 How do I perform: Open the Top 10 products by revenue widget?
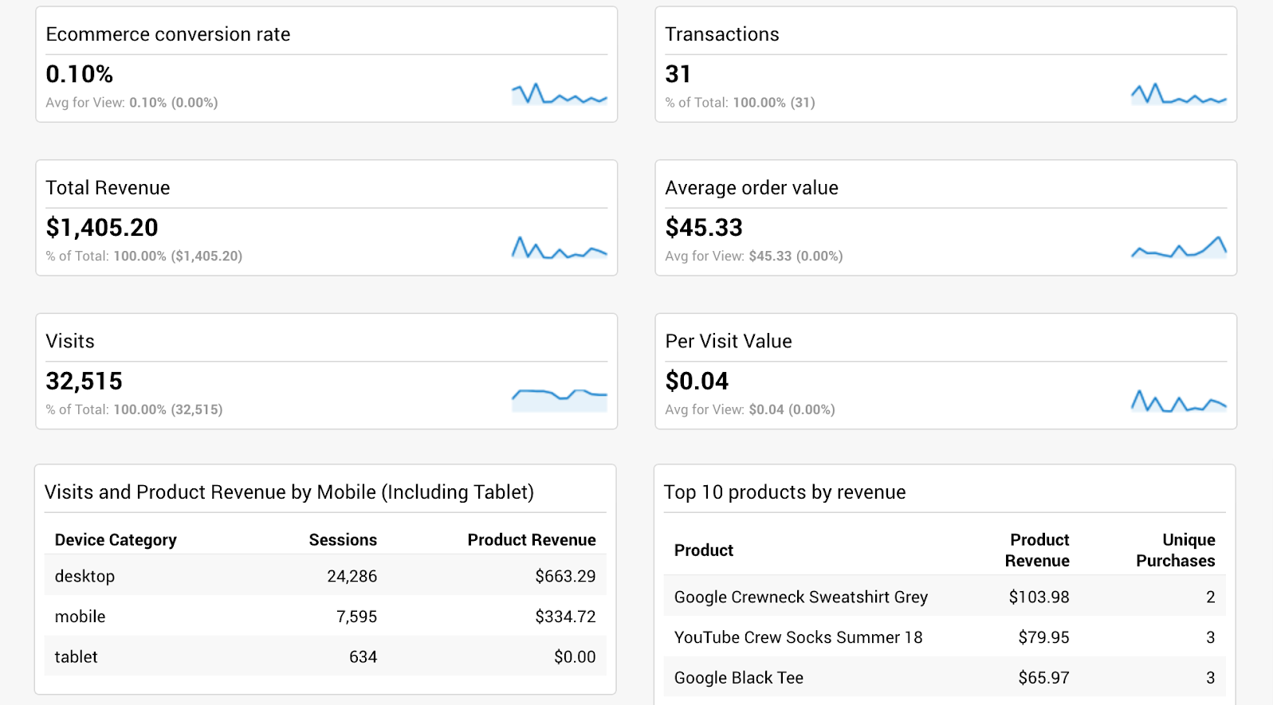click(x=785, y=492)
